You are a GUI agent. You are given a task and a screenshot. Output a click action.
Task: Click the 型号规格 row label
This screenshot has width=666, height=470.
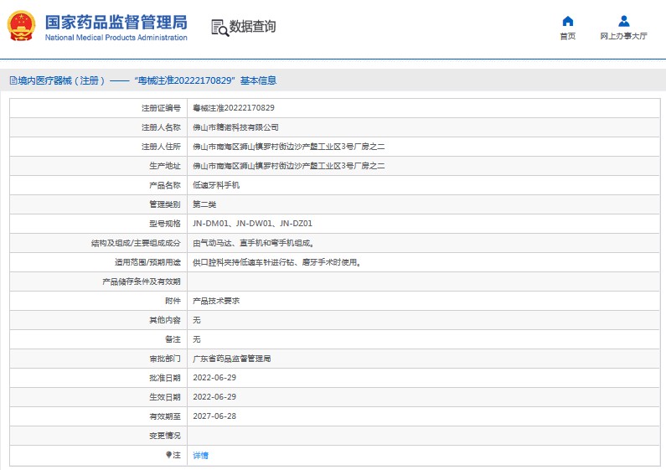click(x=165, y=224)
